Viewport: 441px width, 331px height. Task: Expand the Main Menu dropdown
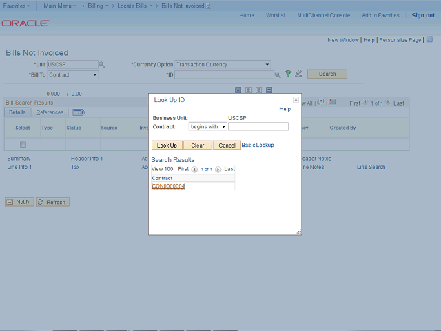click(60, 6)
